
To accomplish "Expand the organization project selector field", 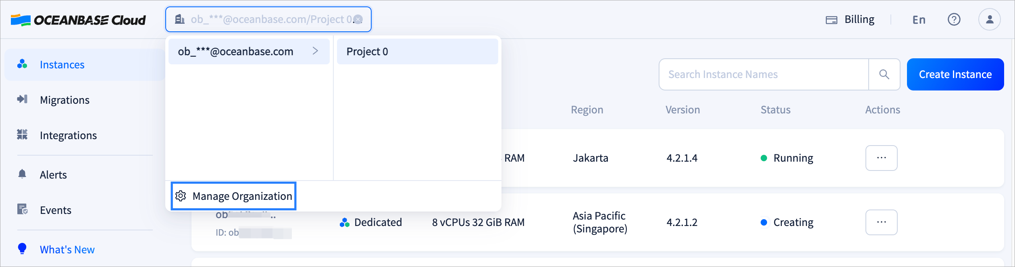I will tap(262, 19).
